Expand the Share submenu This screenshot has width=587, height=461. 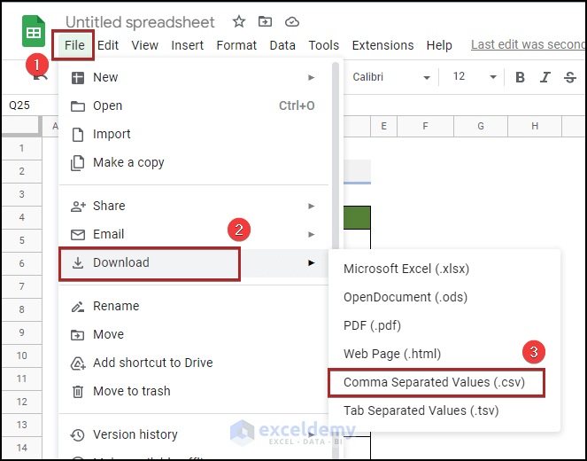click(194, 206)
